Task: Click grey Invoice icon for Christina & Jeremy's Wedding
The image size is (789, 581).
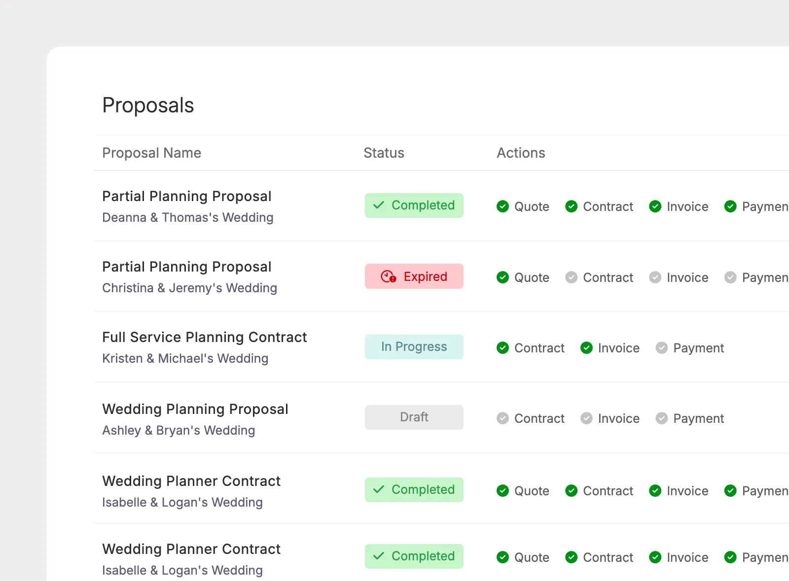Action: click(x=655, y=277)
